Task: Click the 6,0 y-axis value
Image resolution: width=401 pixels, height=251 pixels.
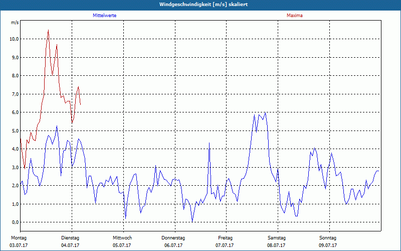Action: [x=16, y=112]
